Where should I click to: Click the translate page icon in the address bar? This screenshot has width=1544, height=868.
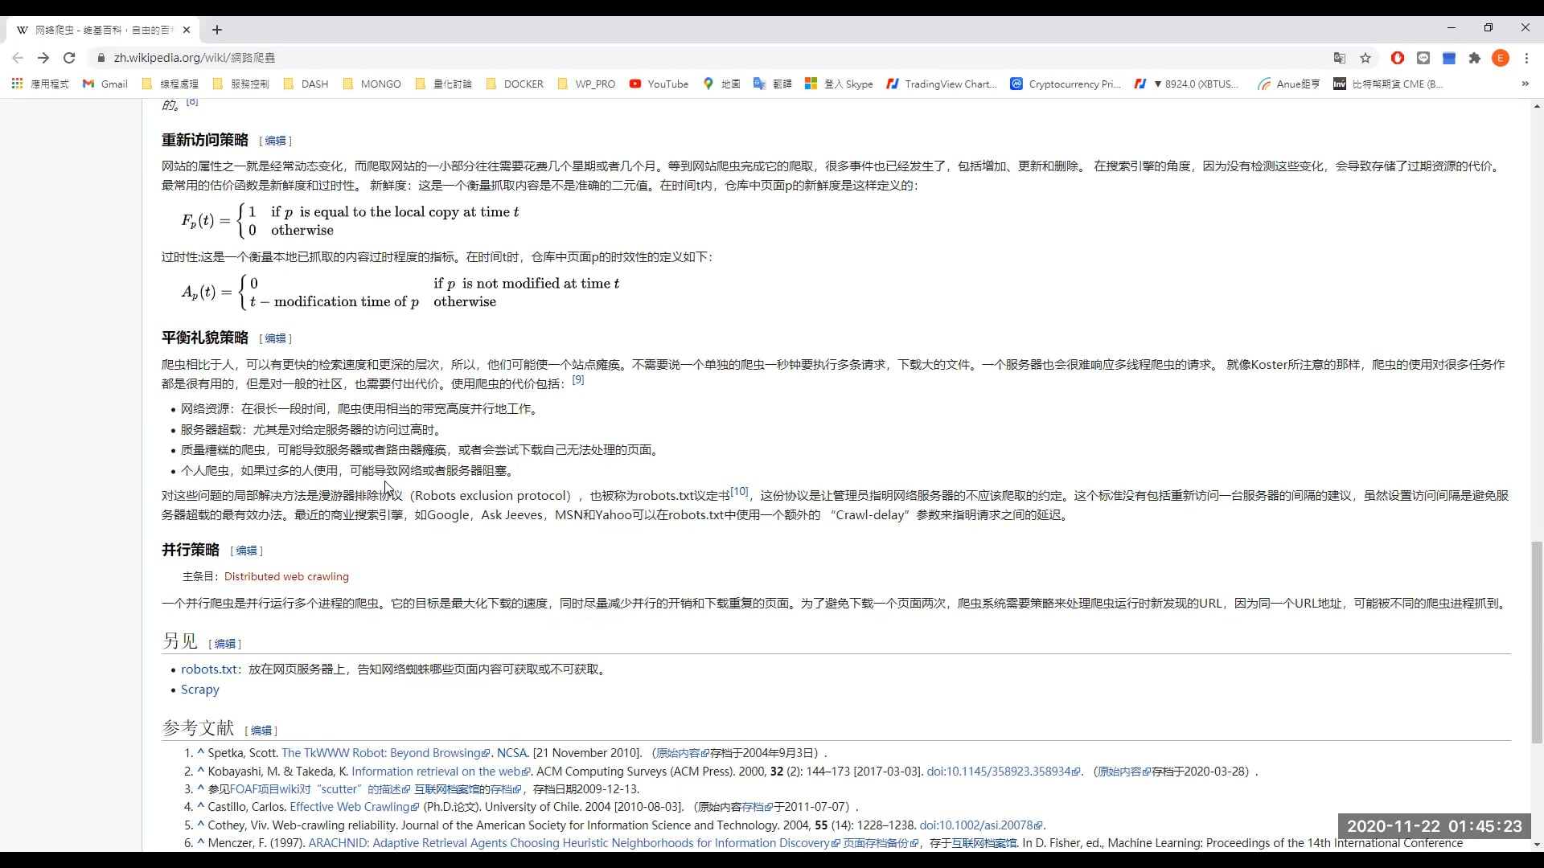click(x=1339, y=58)
